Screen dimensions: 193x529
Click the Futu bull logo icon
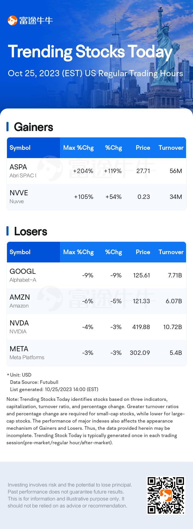point(12,20)
